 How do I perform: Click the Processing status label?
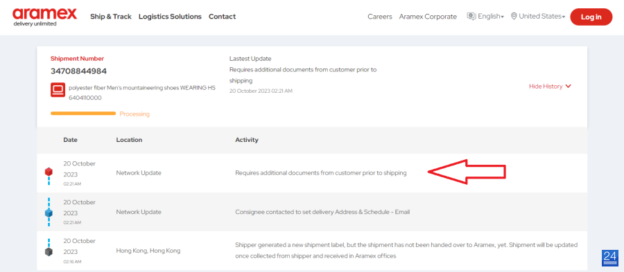135,114
